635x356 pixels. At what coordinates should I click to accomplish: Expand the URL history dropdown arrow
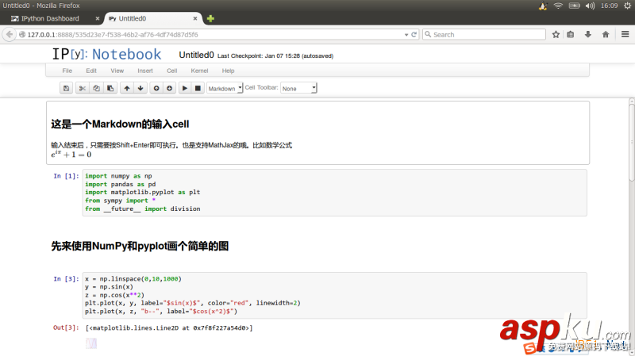click(x=406, y=35)
